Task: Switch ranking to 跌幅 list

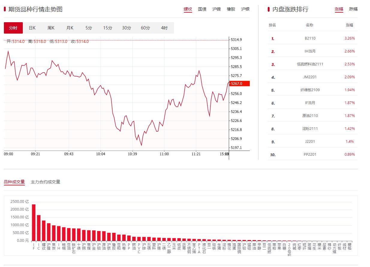Action: (353, 9)
